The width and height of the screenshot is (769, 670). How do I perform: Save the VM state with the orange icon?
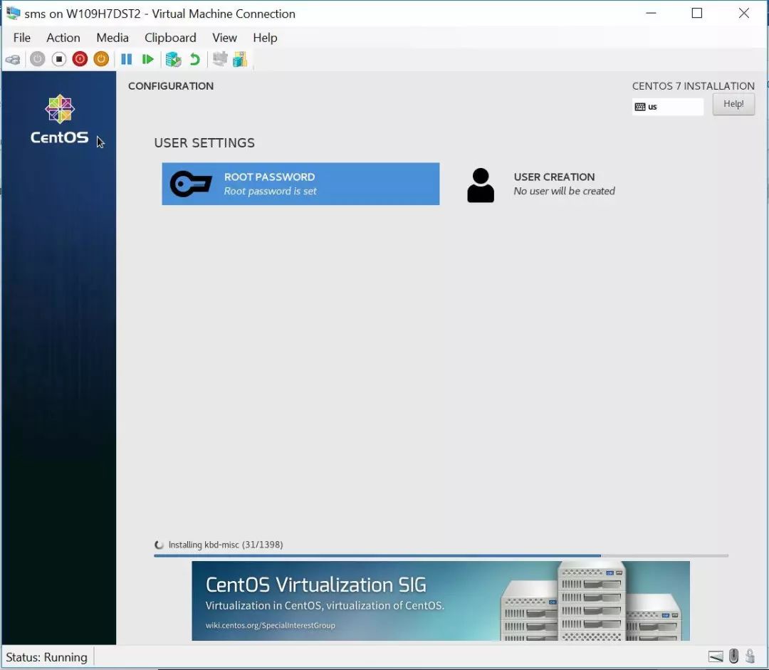pyautogui.click(x=101, y=59)
